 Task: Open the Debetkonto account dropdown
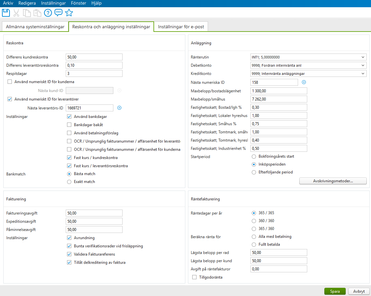(363, 65)
